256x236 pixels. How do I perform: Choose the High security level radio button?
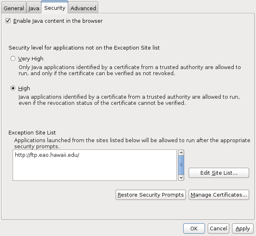[x=13, y=88]
